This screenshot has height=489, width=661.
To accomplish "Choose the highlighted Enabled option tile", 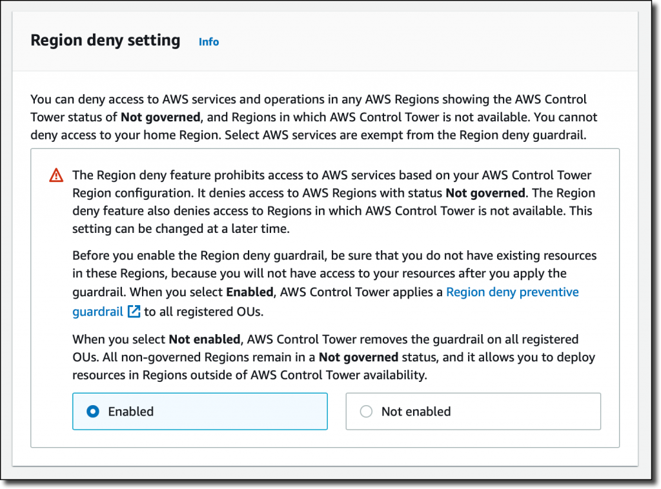I will coord(200,412).
